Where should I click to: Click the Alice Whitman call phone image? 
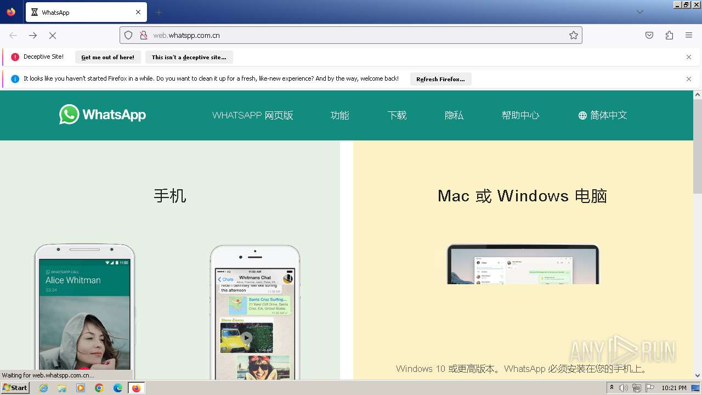[84, 312]
